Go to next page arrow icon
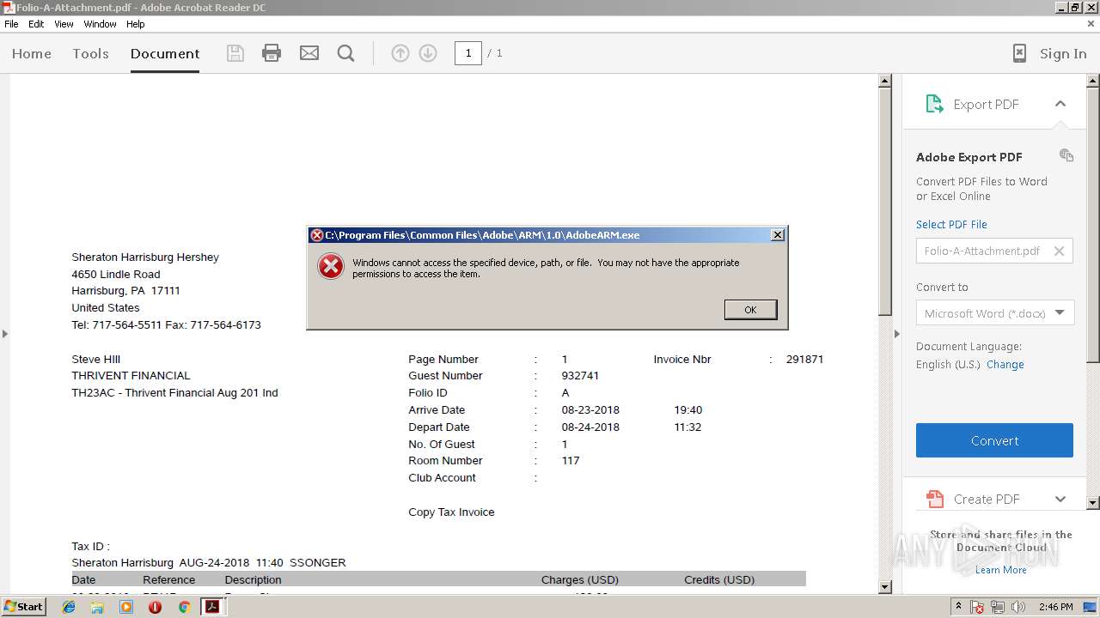This screenshot has height=618, width=1100. 428,53
